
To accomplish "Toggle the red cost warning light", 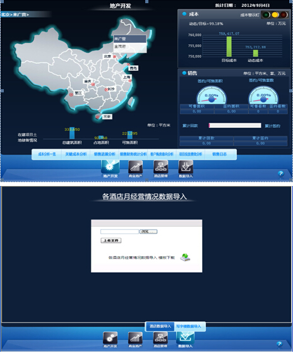I will [x=284, y=15].
